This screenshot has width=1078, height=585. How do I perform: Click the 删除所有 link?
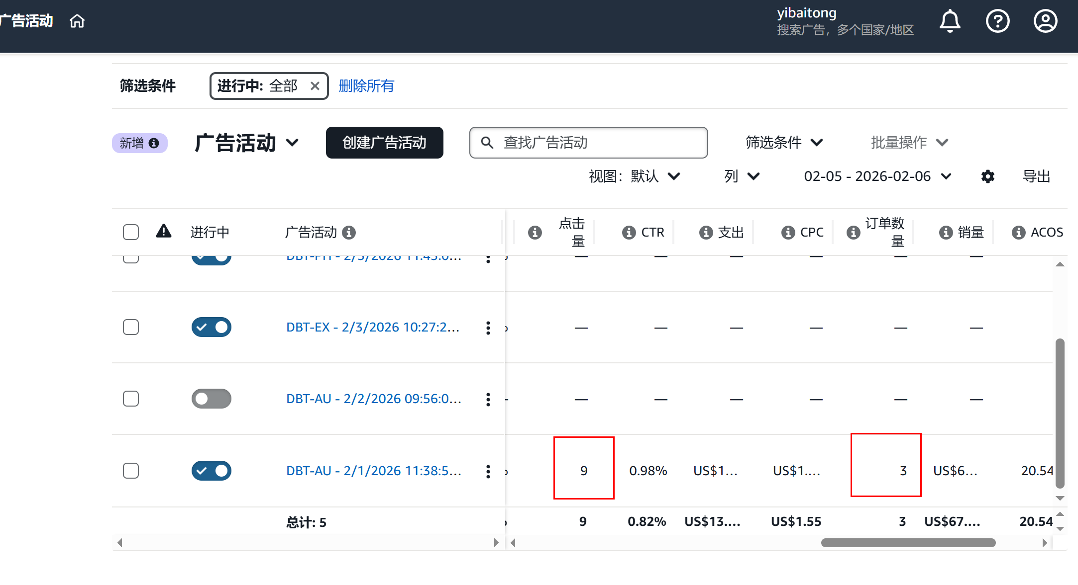366,86
